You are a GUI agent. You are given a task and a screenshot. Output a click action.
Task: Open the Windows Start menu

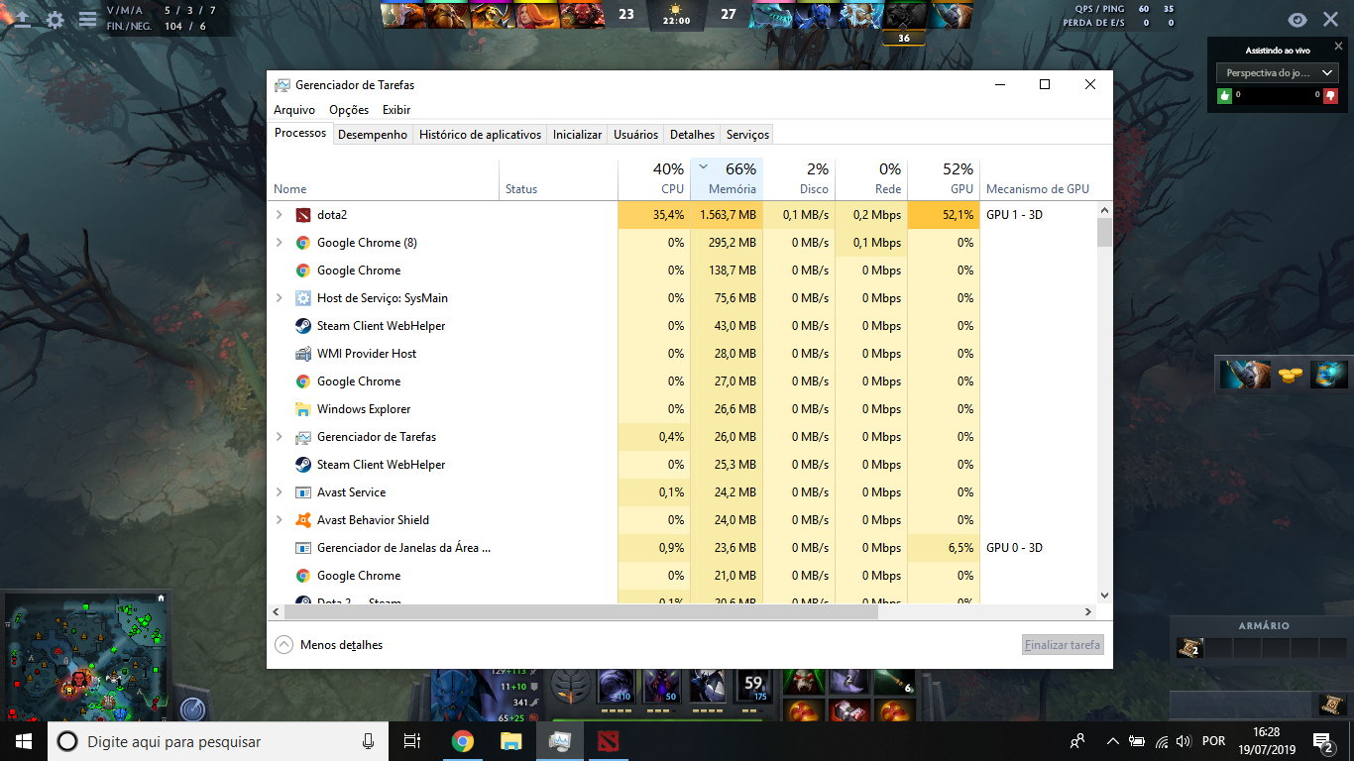pyautogui.click(x=24, y=741)
